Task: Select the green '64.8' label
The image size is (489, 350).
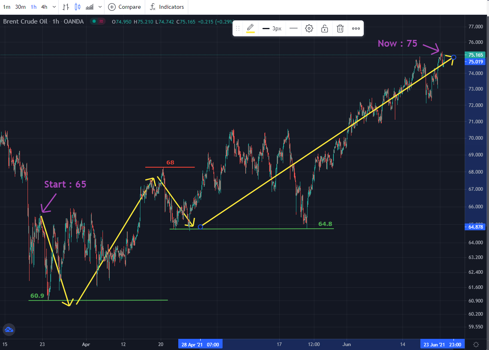Action: coord(325,224)
